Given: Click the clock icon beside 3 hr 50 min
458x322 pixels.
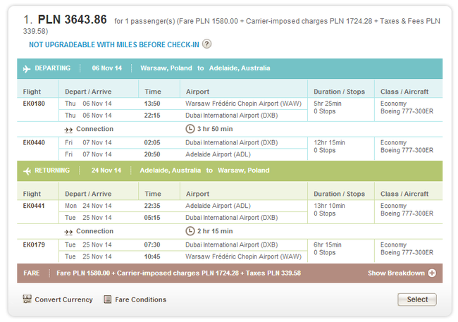Looking at the screenshot, I should (x=190, y=129).
